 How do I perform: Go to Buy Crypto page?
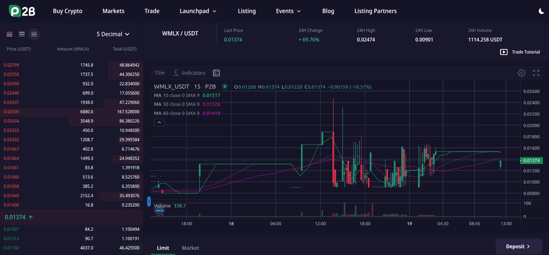67,11
